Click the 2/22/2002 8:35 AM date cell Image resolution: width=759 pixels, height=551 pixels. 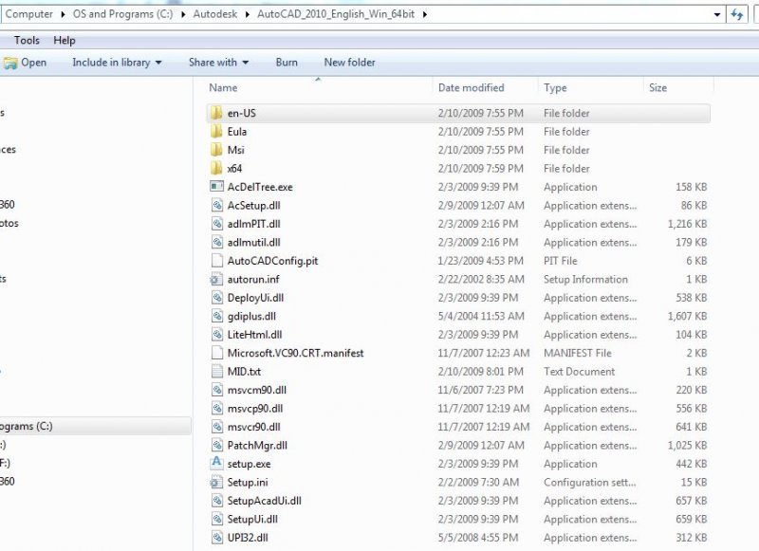click(481, 279)
